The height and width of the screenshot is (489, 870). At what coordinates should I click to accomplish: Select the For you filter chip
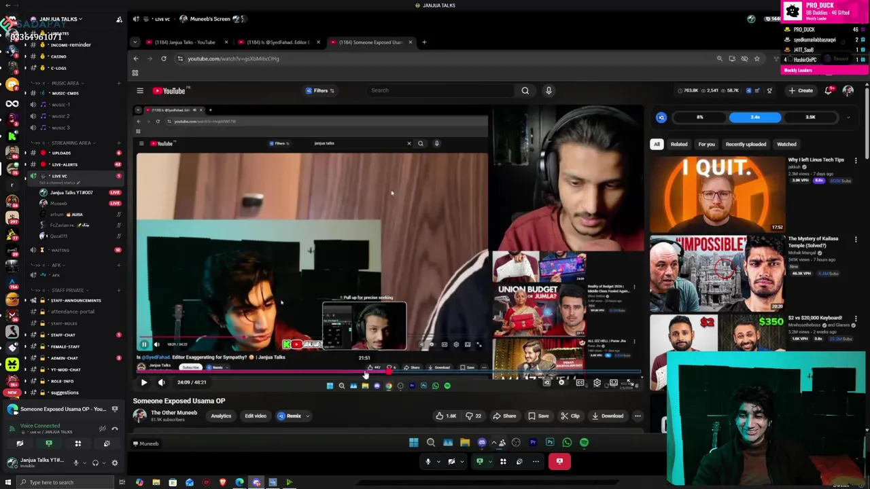(706, 144)
